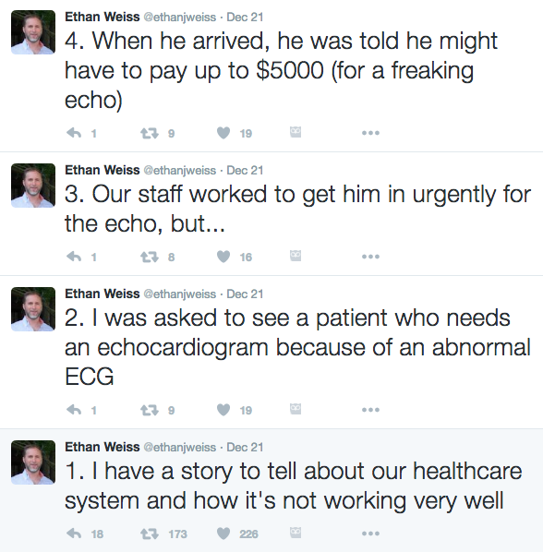Reply to the healthcare system story tweet
Viewport: 543px width, 552px height.
click(x=74, y=534)
